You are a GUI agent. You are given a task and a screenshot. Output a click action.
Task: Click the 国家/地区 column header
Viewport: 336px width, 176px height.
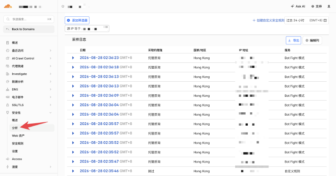pos(200,50)
